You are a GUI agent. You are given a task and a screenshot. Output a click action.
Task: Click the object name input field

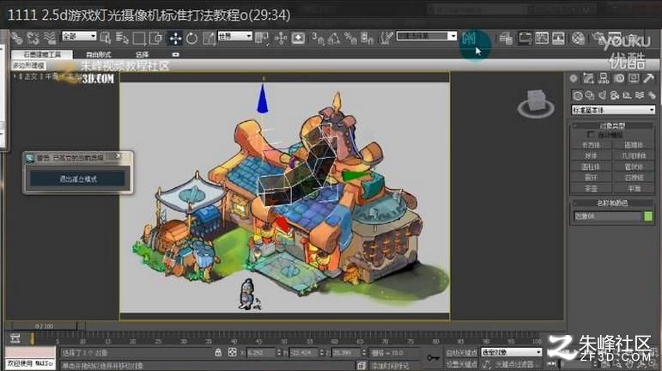click(608, 216)
